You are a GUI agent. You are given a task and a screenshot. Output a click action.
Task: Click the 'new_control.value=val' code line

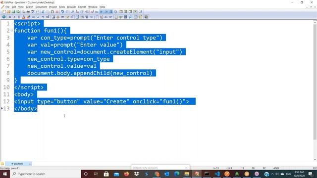(x=62, y=66)
